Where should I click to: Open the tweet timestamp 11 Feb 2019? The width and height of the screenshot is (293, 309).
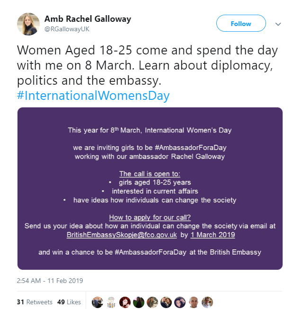tap(50, 281)
